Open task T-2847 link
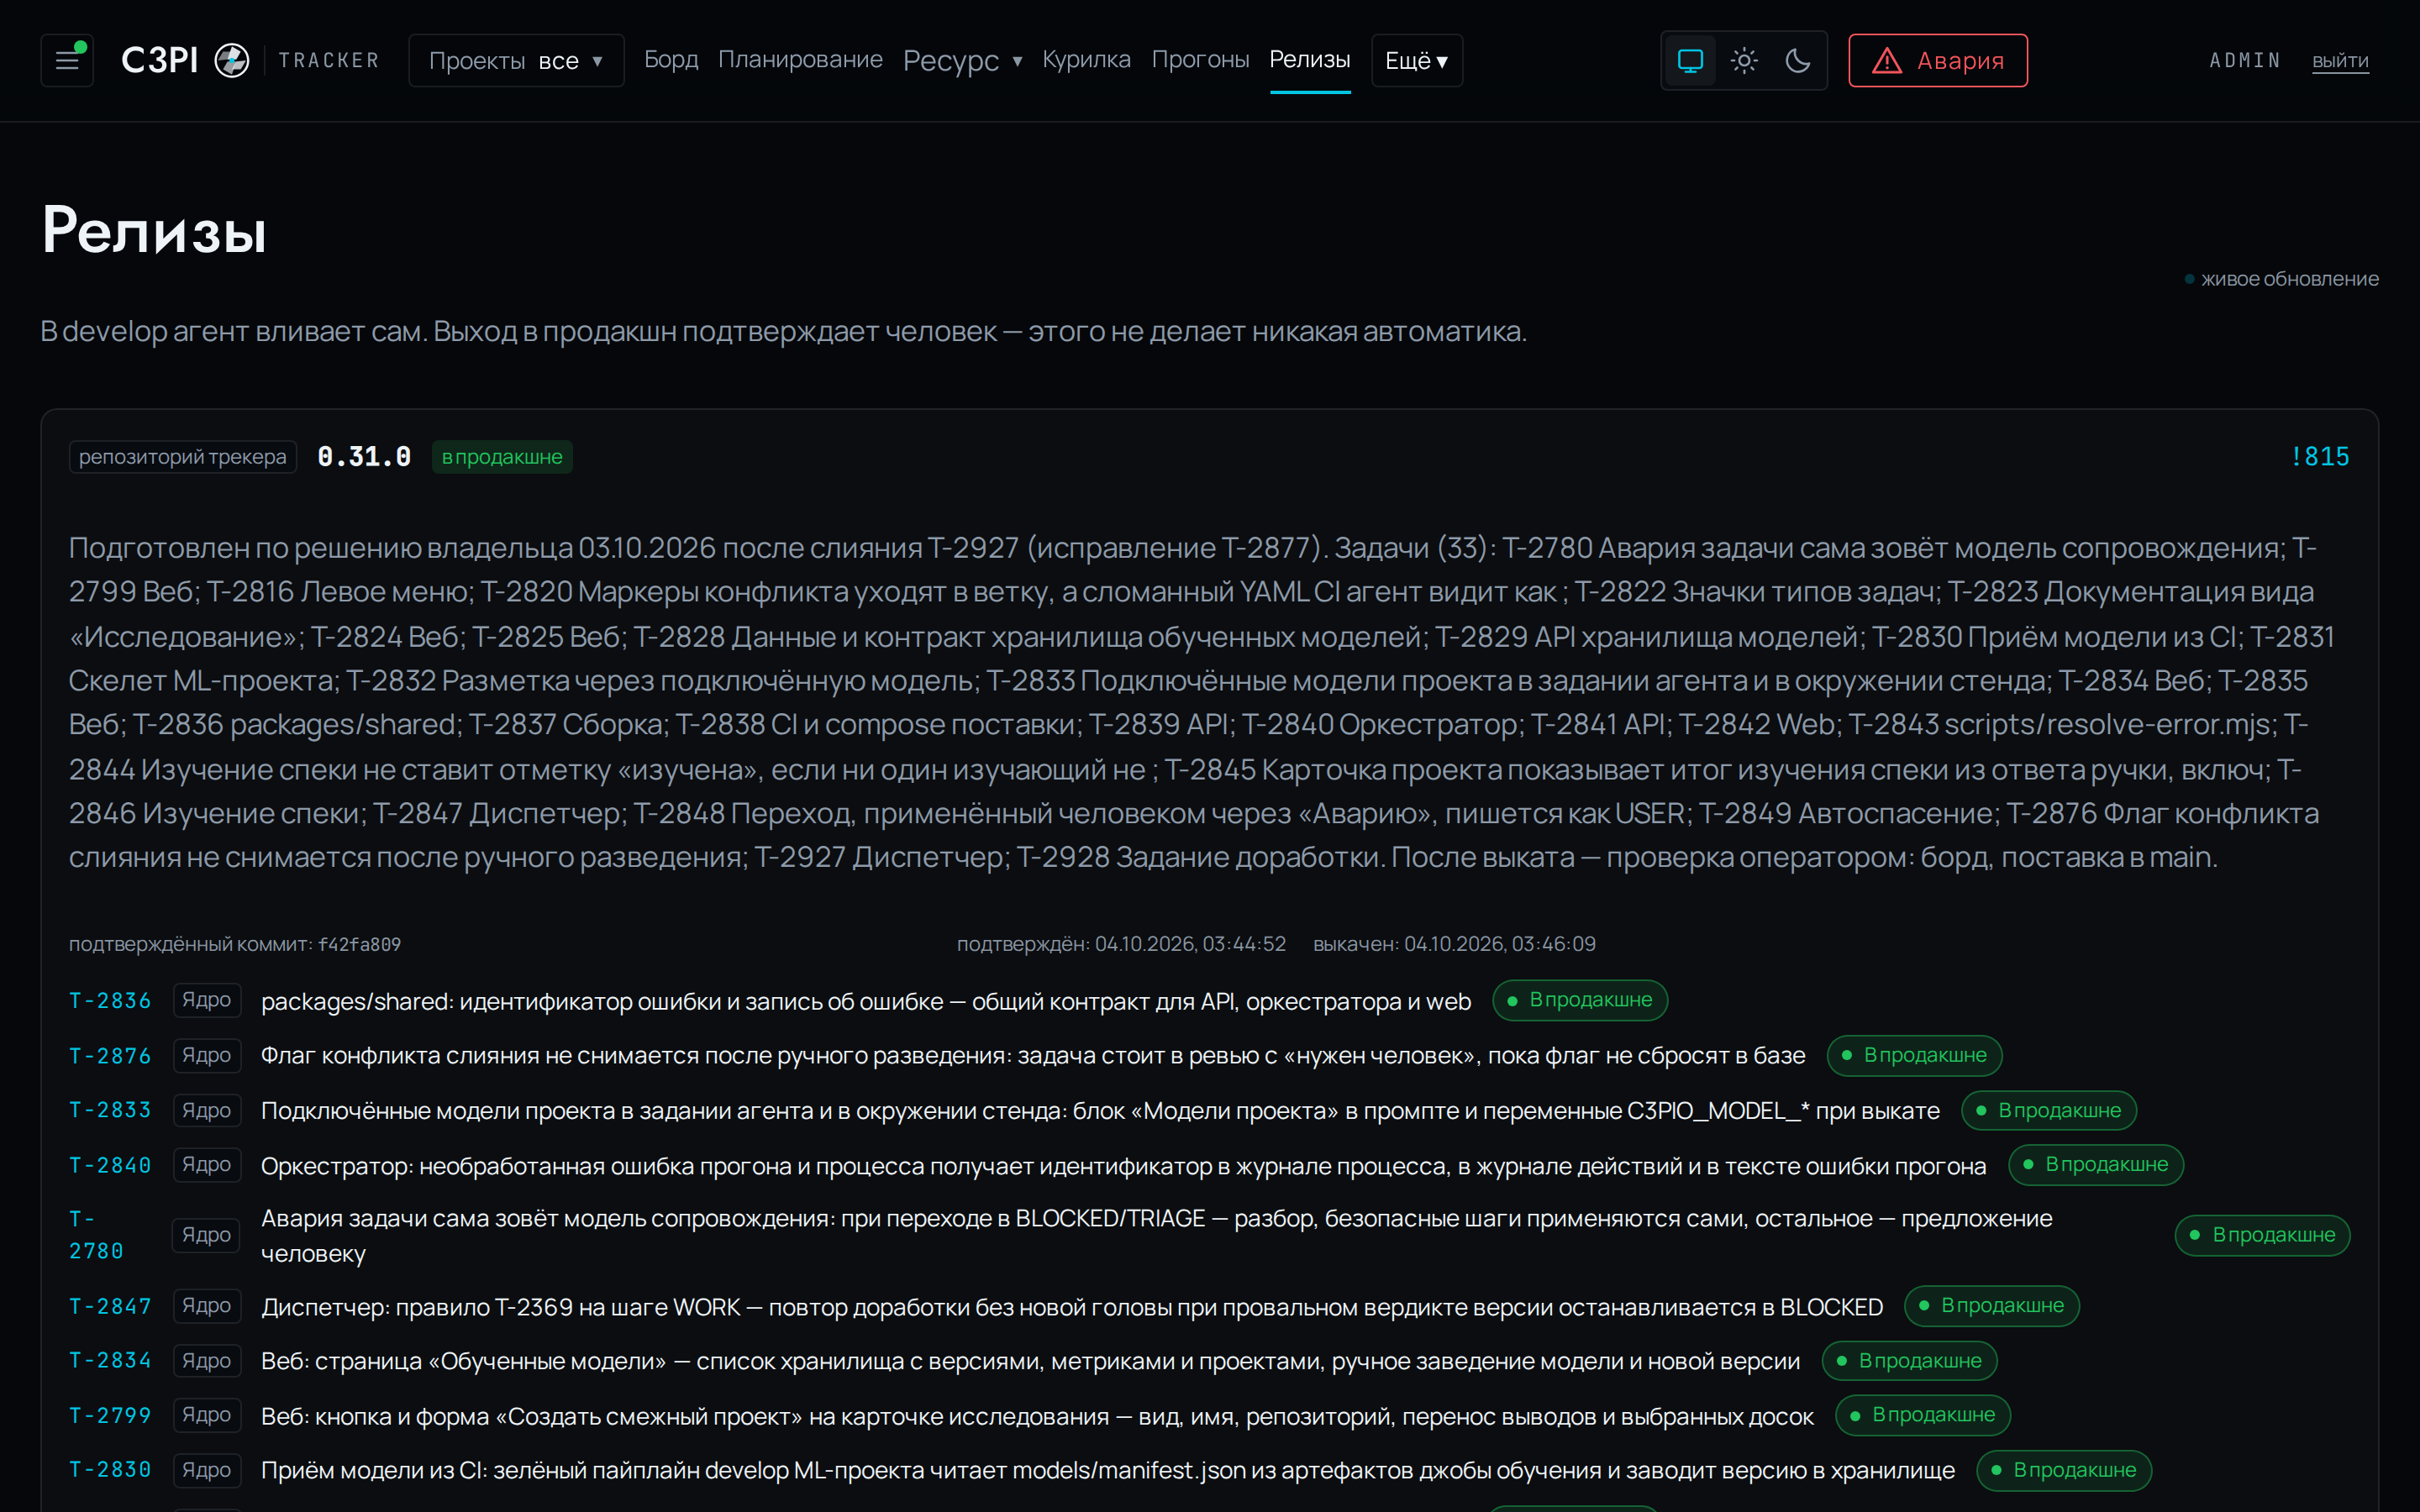Image resolution: width=2420 pixels, height=1512 pixels. click(110, 1306)
